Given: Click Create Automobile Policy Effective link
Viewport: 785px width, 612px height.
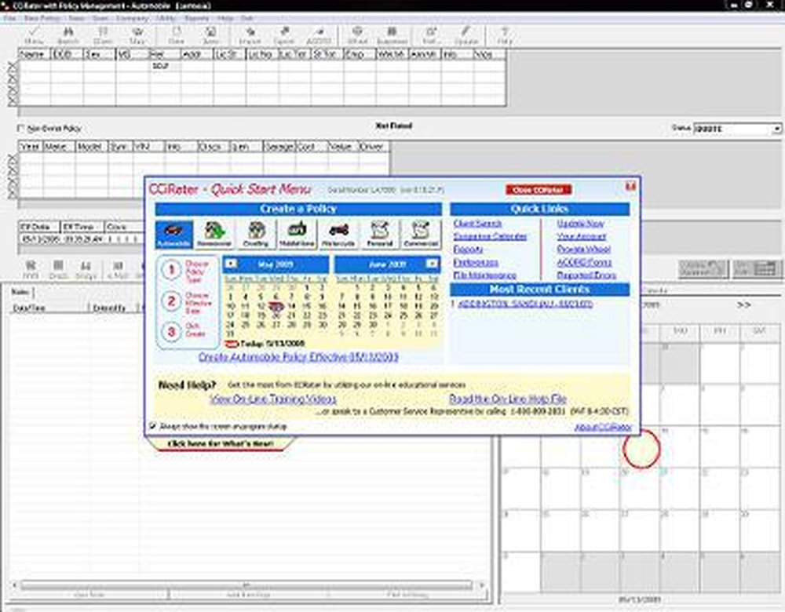Looking at the screenshot, I should pos(298,357).
